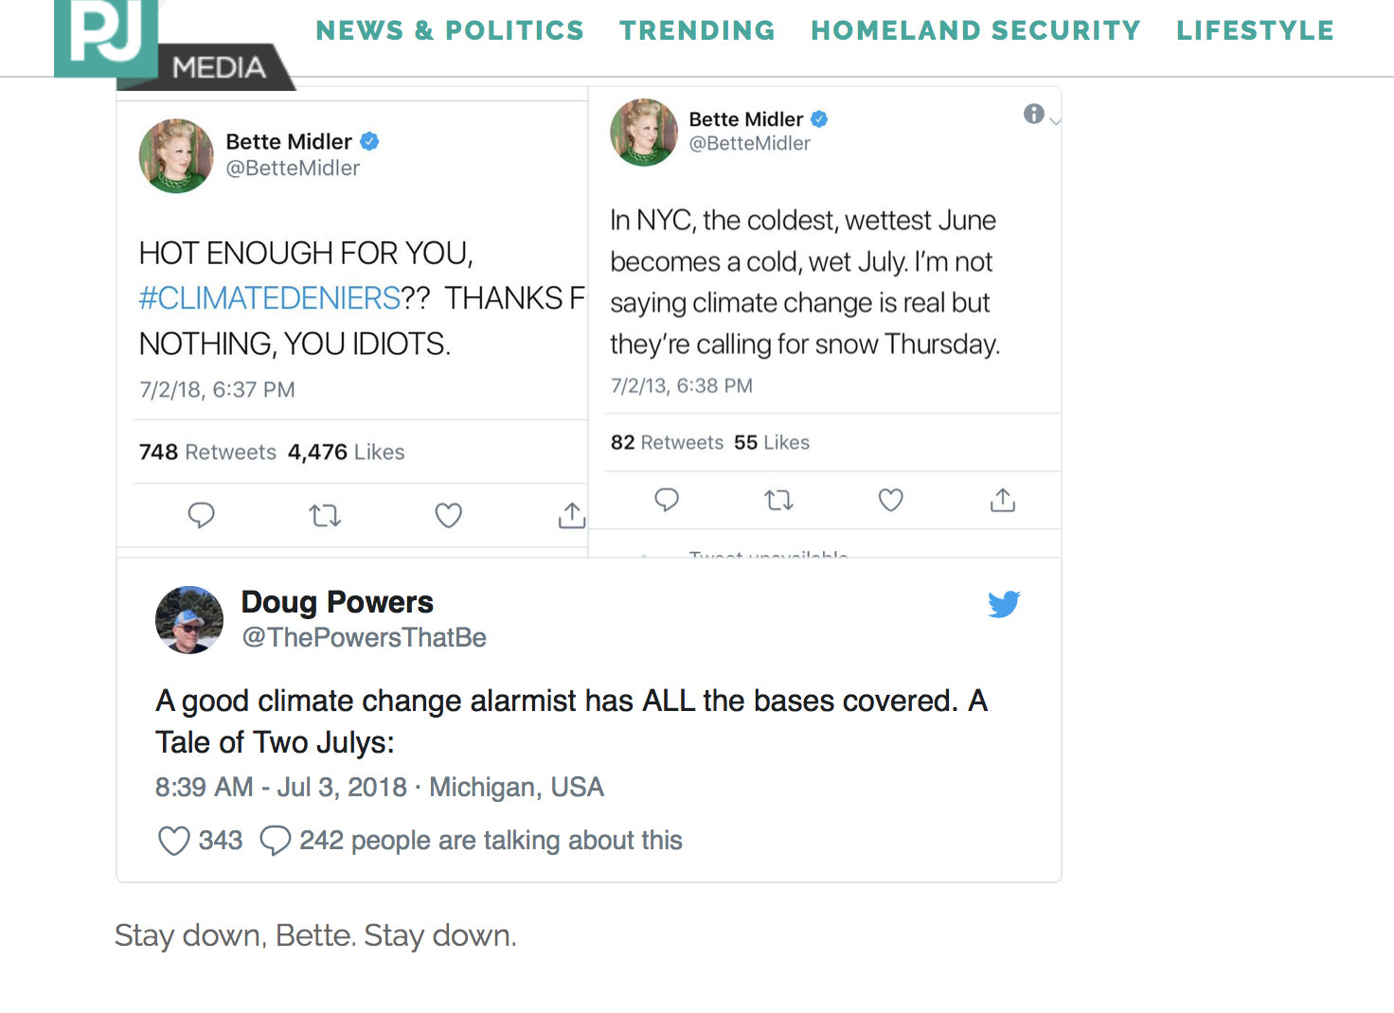The image size is (1394, 1013).
Task: Open Doug Powers avatar photo
Action: click(189, 620)
